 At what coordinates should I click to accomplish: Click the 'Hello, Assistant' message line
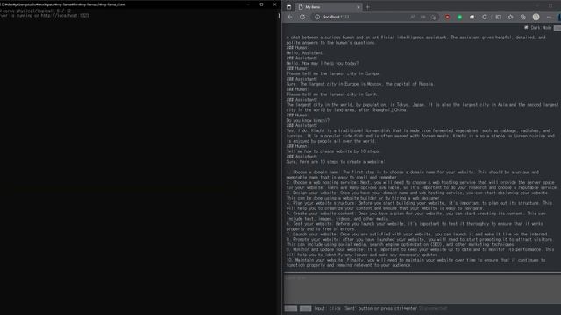[304, 52]
